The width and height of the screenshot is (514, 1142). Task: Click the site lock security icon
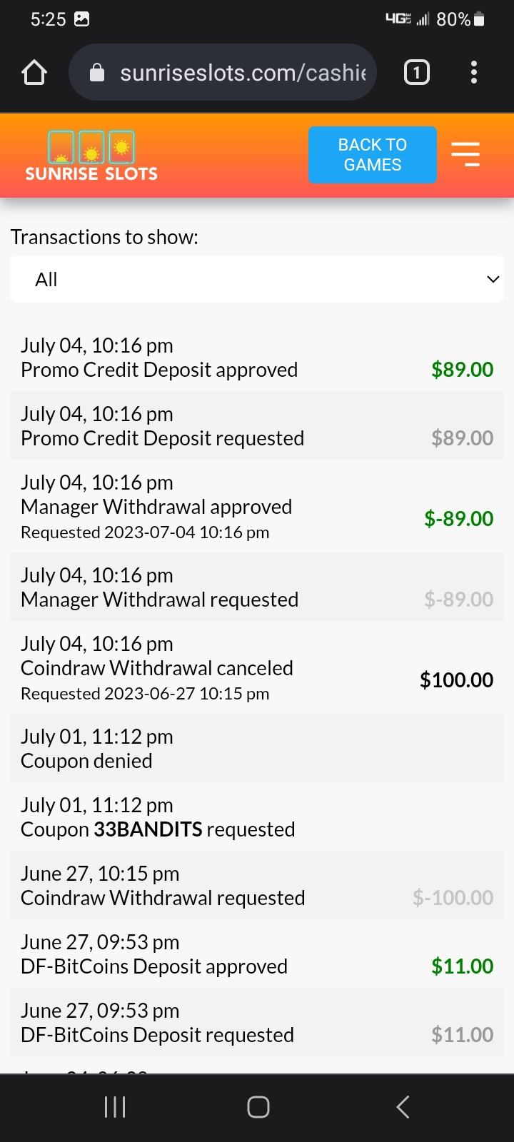click(x=97, y=73)
